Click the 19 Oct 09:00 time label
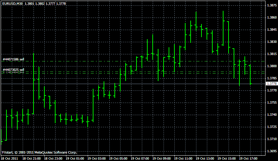 pos(162,159)
